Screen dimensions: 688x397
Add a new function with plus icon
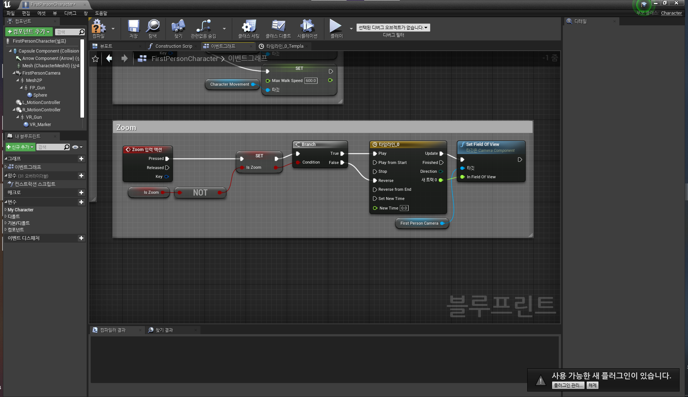tap(81, 176)
